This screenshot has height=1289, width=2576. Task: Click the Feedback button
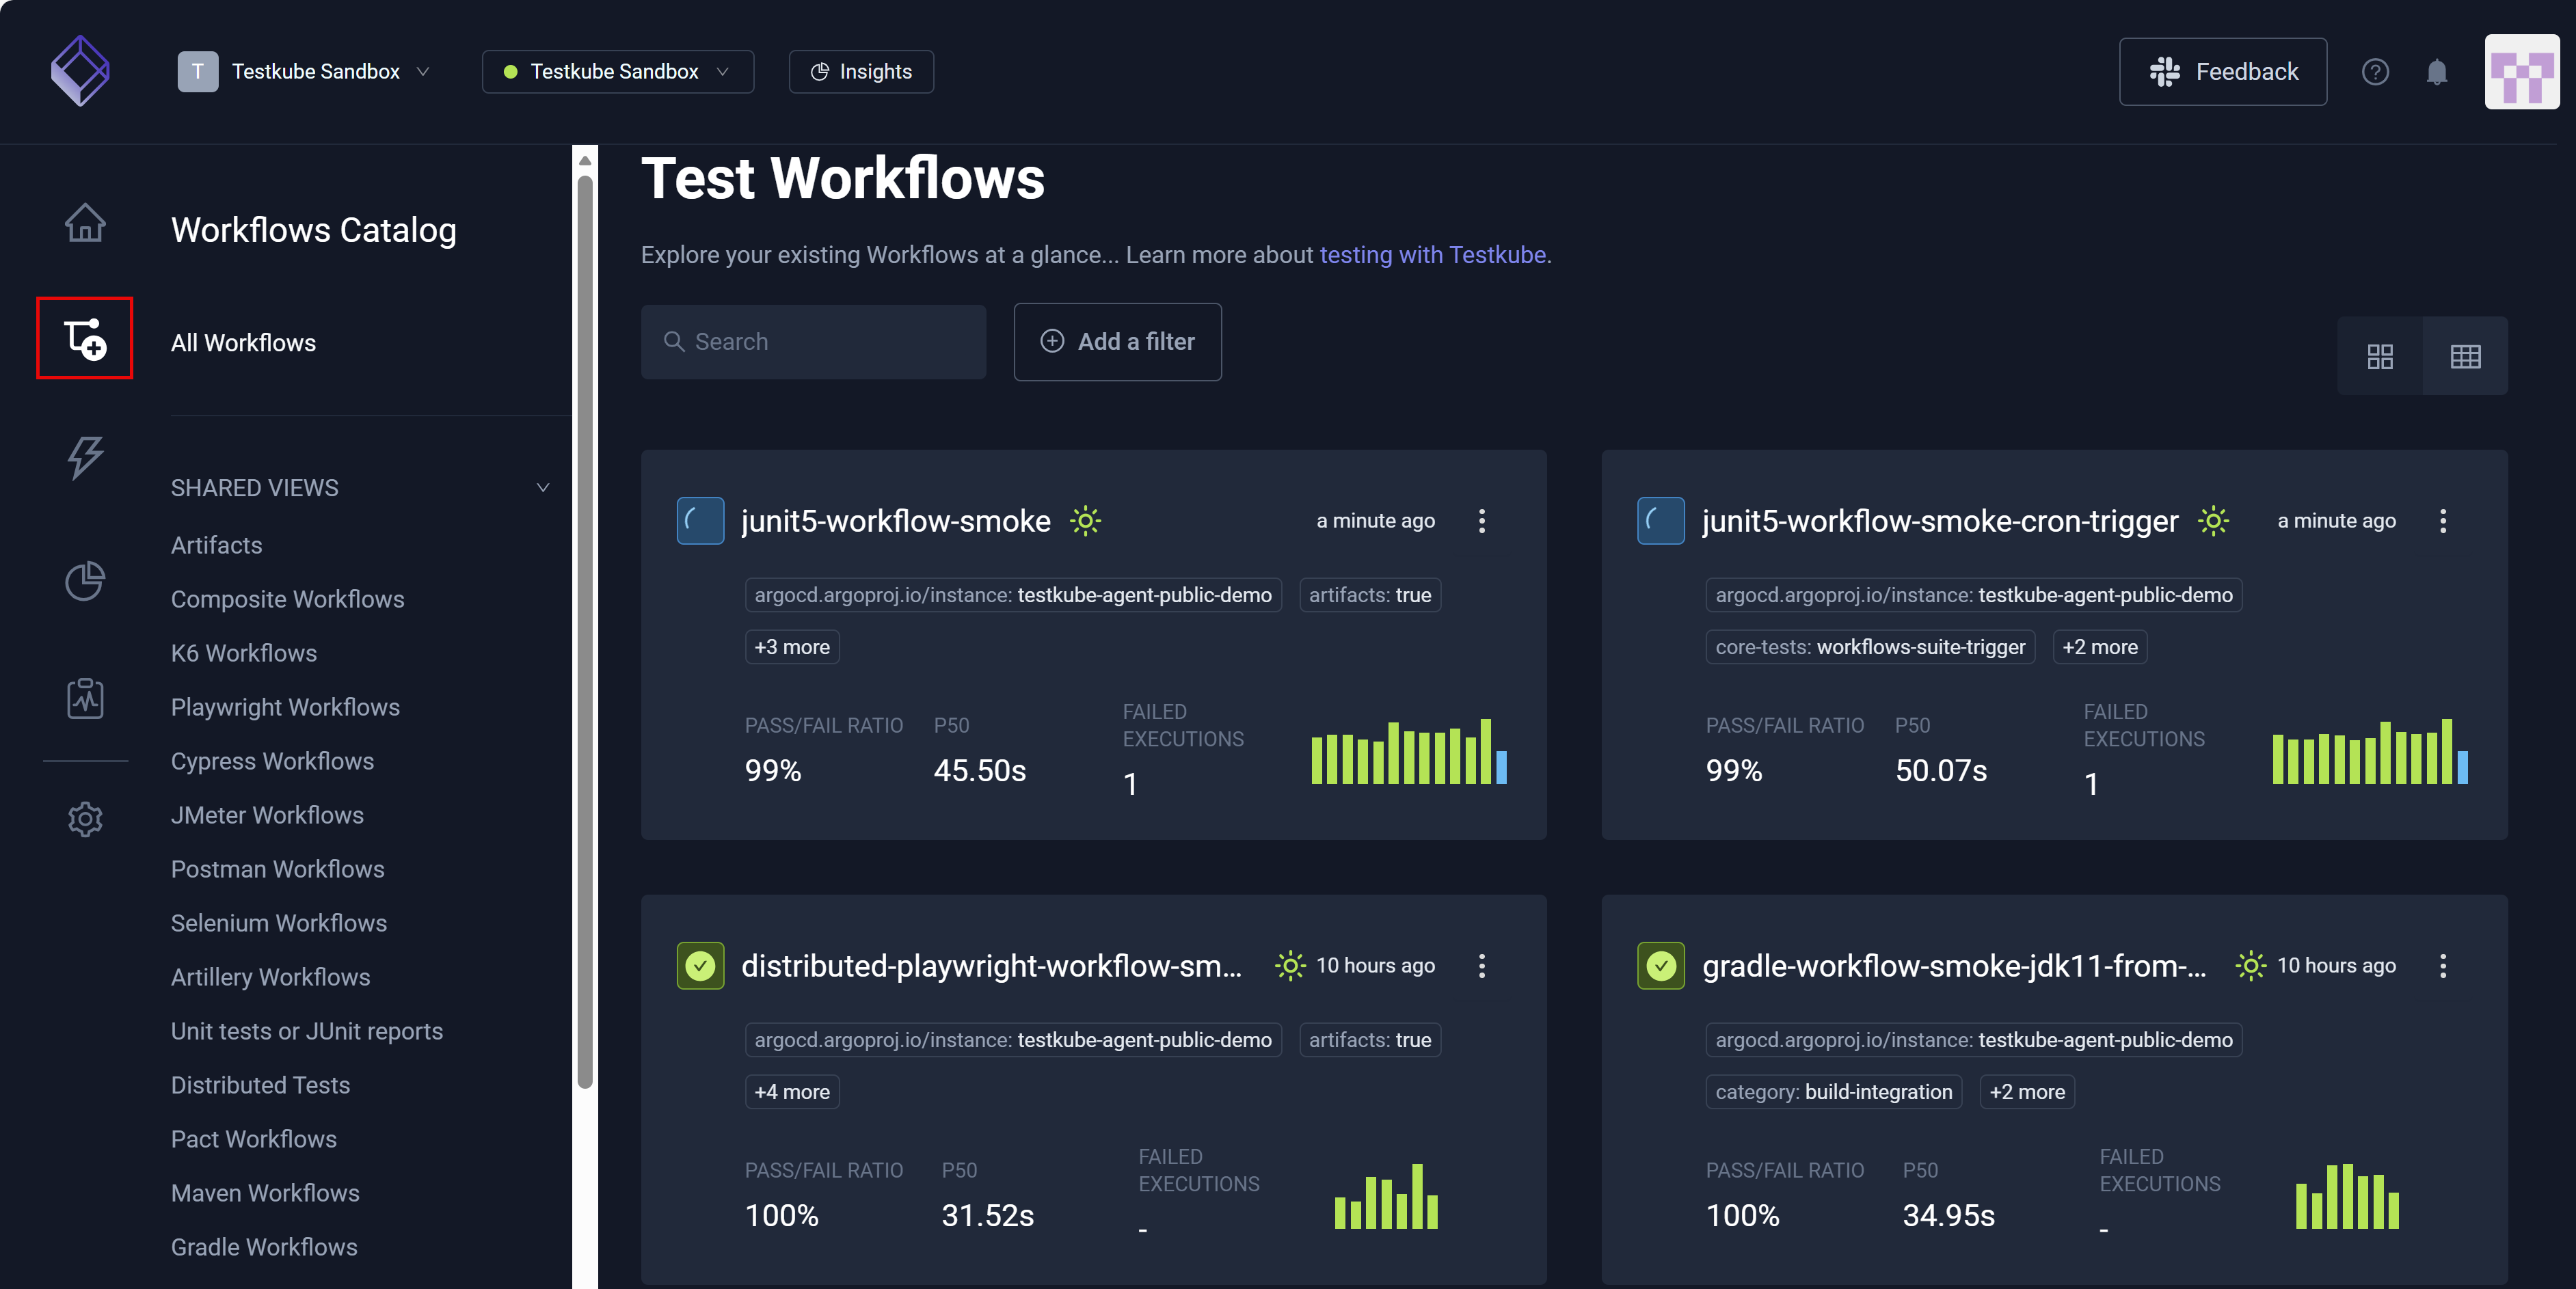tap(2223, 71)
